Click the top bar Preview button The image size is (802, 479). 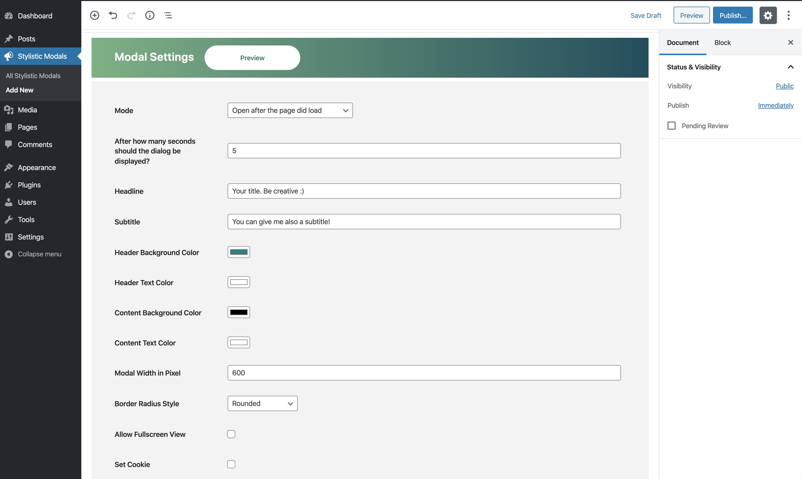pos(692,15)
